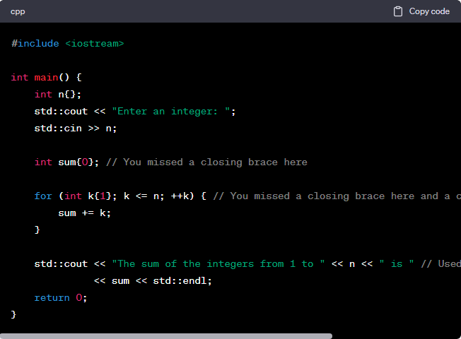This screenshot has width=461, height=339.
Task: Click the for loop's closing brace
Action: pyautogui.click(x=37, y=230)
